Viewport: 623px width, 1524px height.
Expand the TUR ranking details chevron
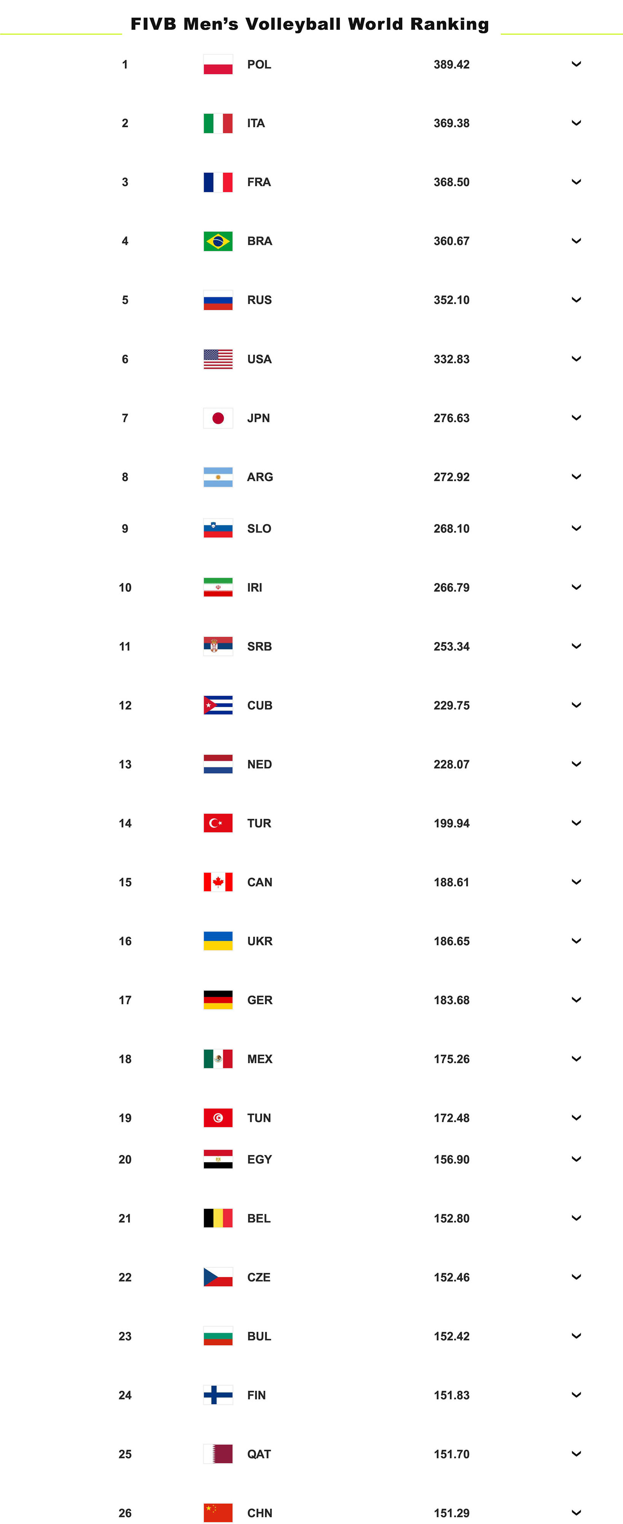click(576, 822)
